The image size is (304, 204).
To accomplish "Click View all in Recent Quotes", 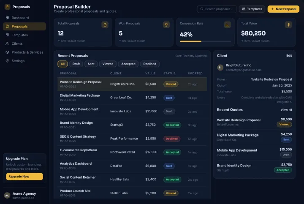I will click(286, 110).
